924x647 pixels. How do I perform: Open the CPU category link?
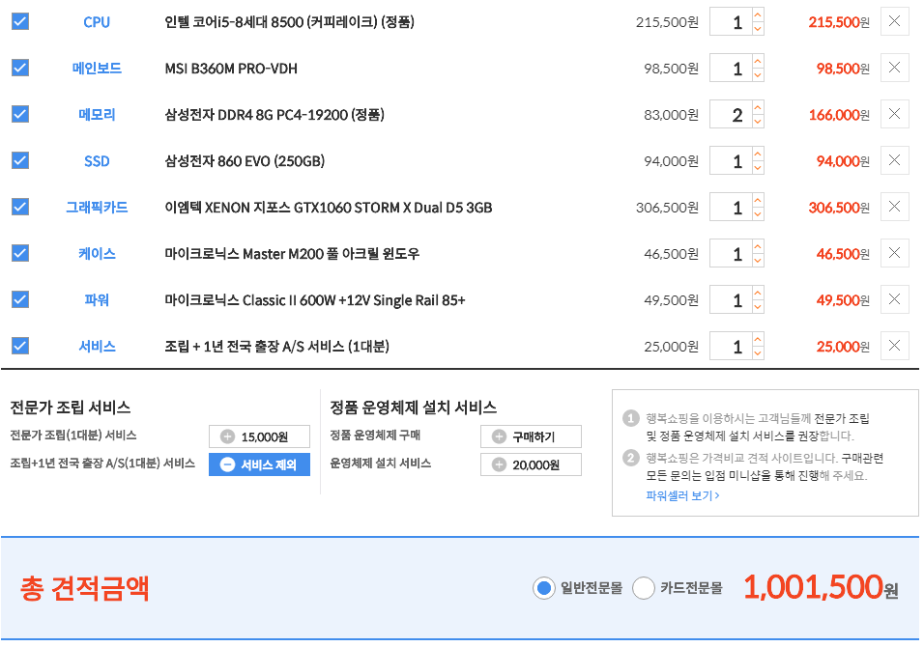point(97,22)
